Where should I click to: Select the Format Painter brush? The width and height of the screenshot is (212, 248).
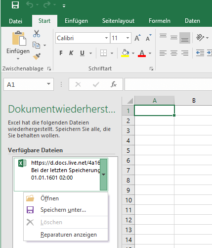[37, 56]
